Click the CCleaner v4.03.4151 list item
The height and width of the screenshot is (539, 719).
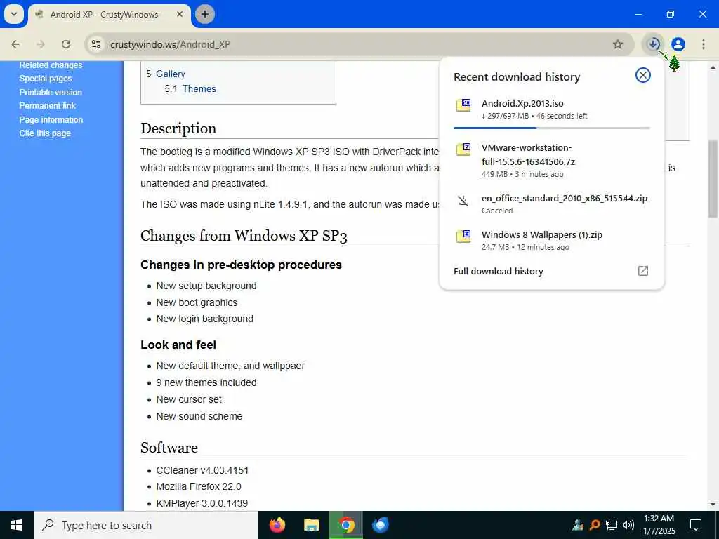(x=202, y=471)
